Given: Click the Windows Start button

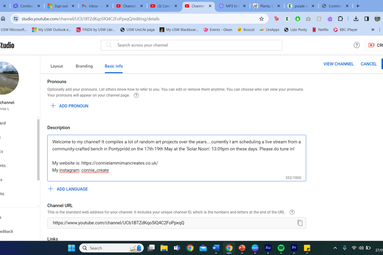Looking at the screenshot, I should click(x=71, y=248).
